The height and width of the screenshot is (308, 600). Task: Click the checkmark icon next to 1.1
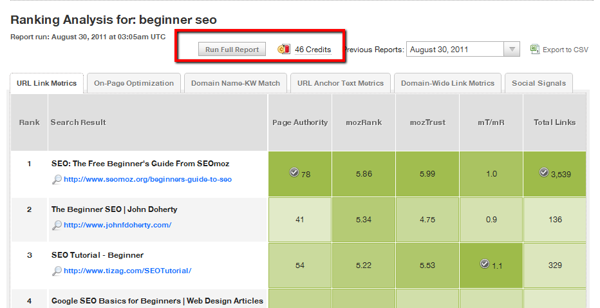tap(484, 264)
